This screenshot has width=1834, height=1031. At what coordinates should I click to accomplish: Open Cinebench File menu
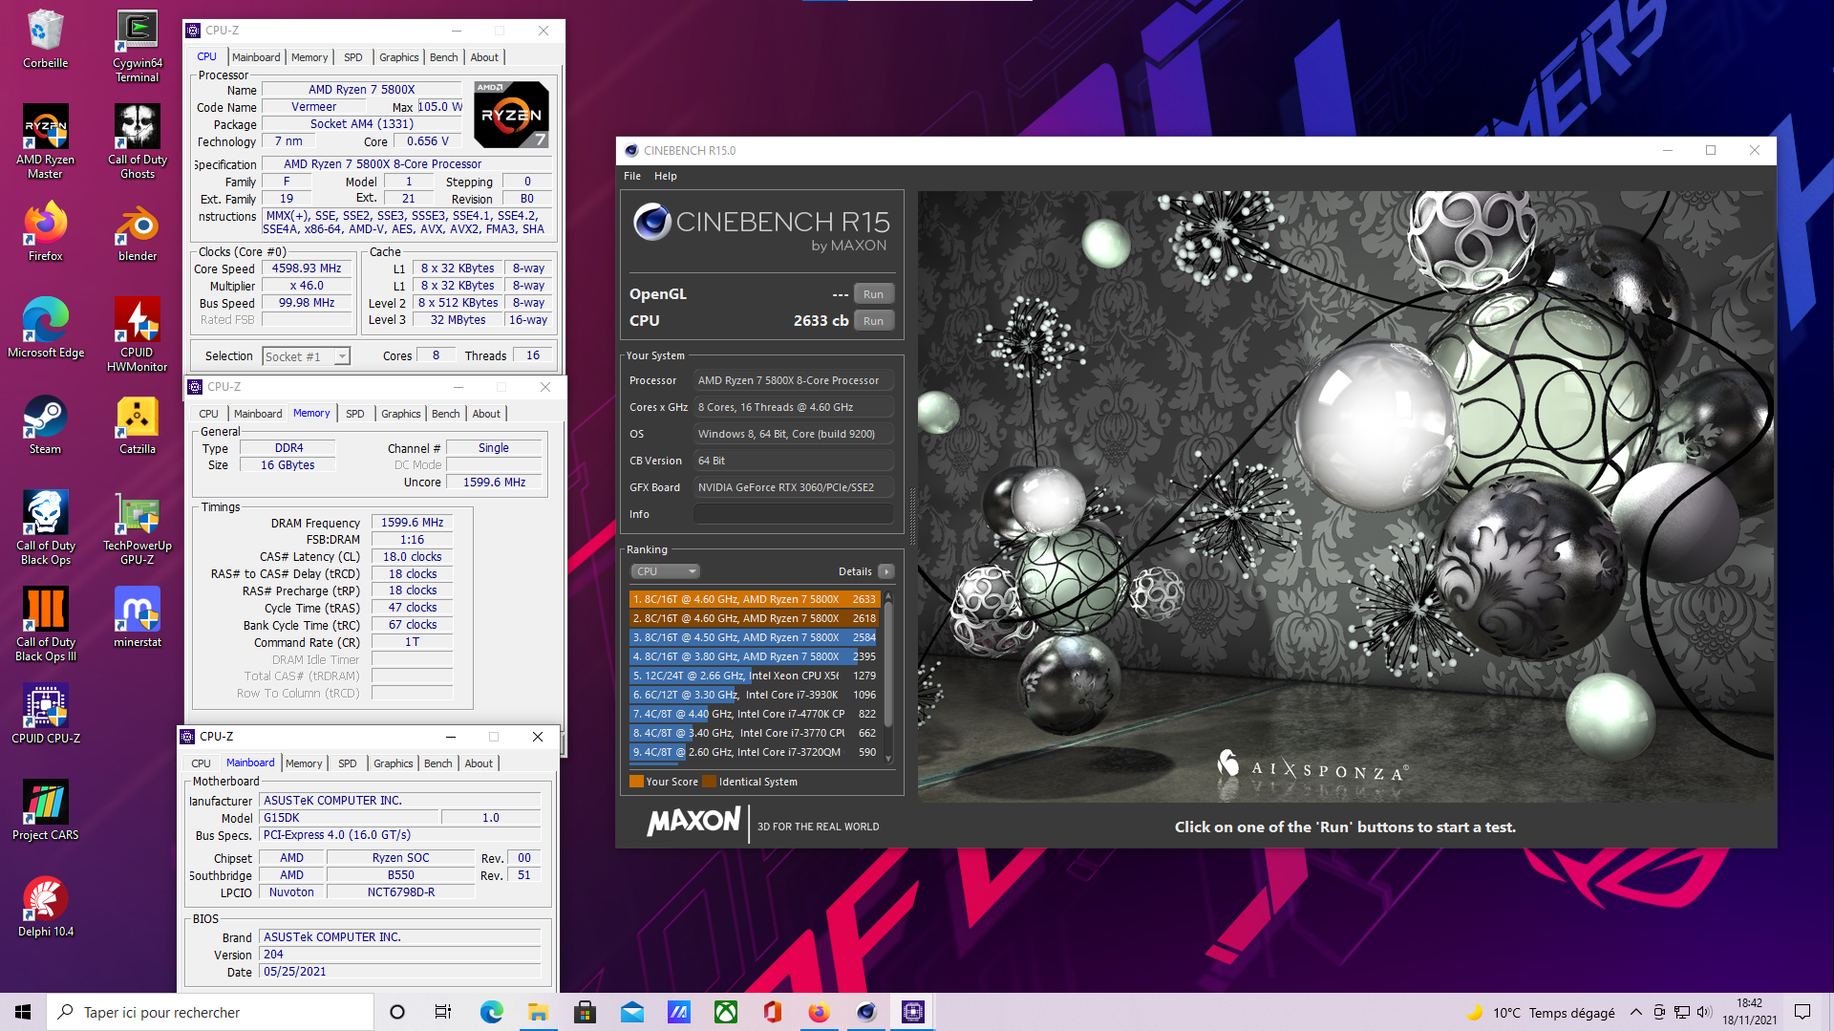point(632,176)
